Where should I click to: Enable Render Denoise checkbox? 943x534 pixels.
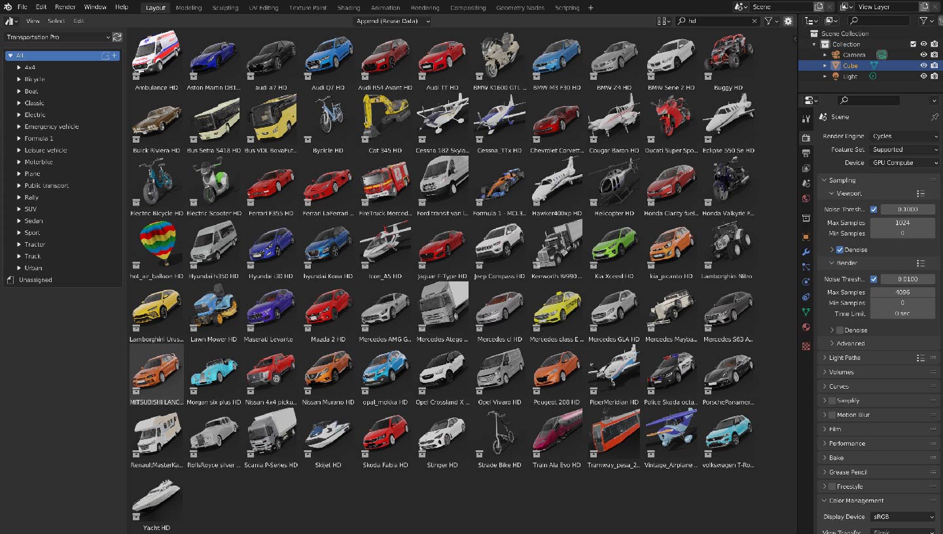pos(840,330)
